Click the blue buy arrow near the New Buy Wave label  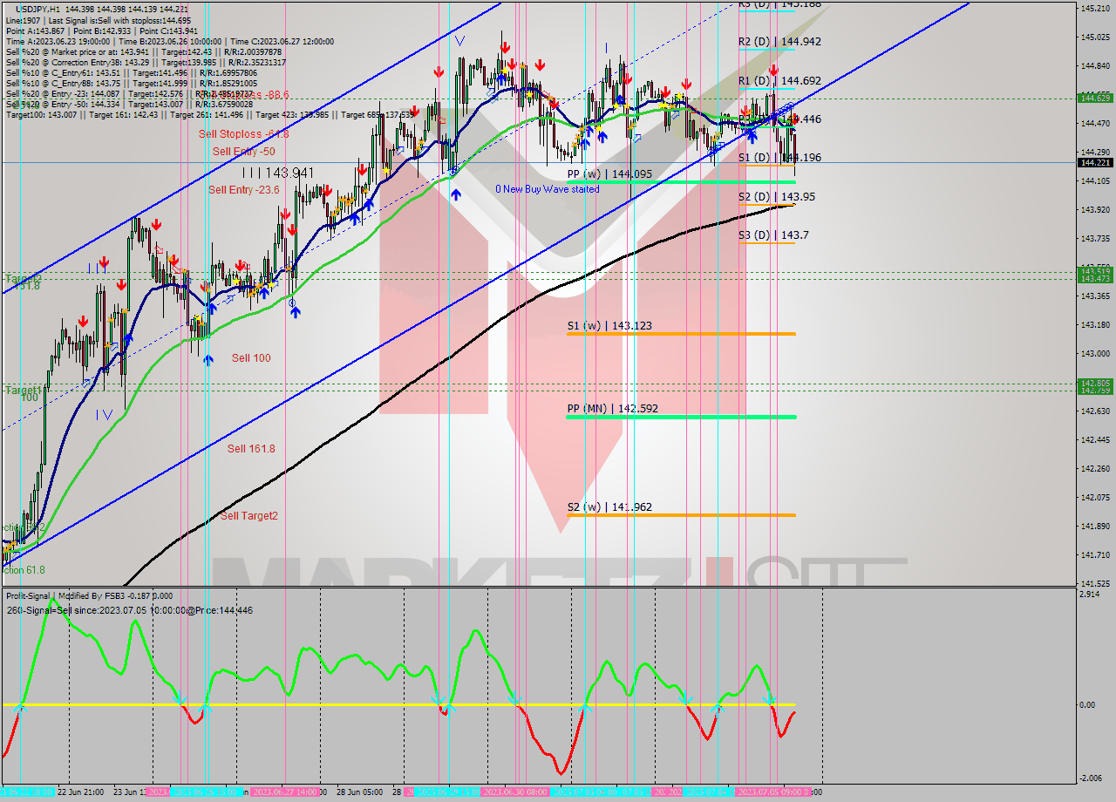456,194
